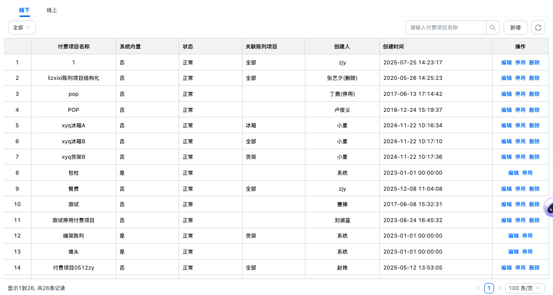Edit the xyq冰箱A row

point(507,125)
